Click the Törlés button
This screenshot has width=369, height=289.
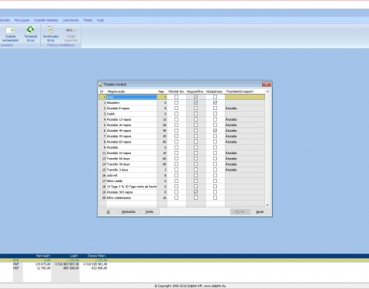[150, 212]
